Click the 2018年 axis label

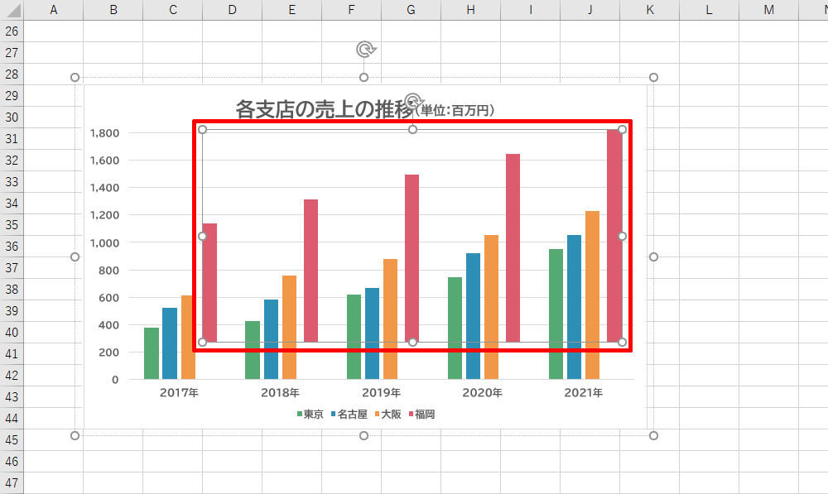coord(280,393)
